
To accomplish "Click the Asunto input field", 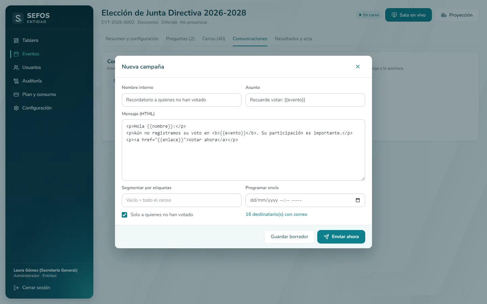I will (x=305, y=100).
